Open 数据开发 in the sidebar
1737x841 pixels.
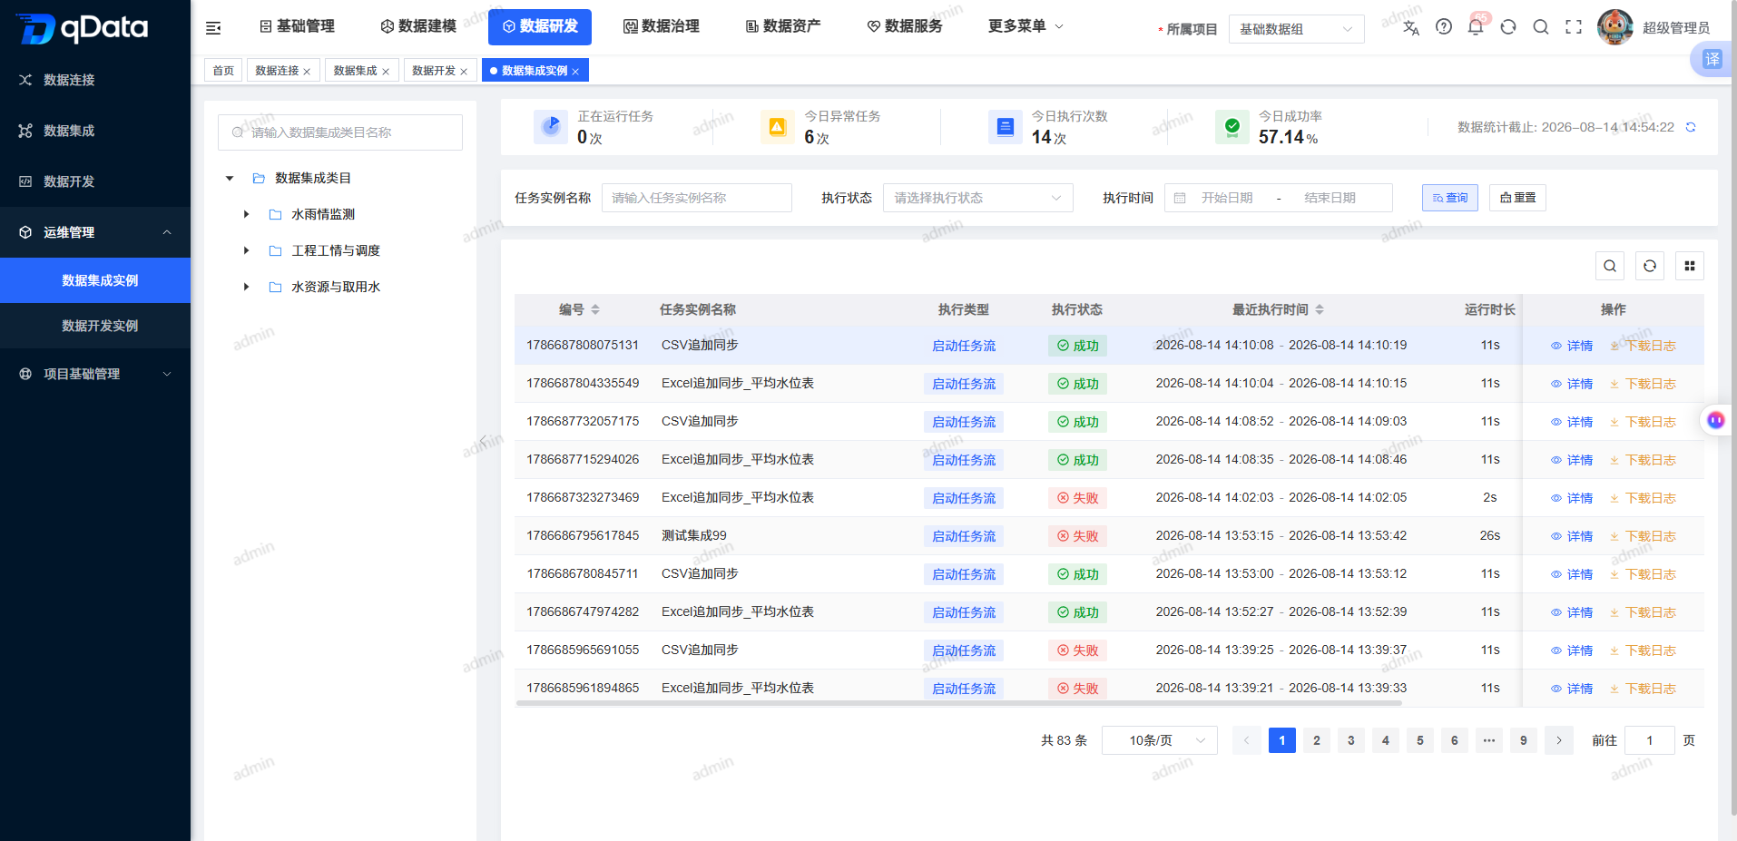(95, 181)
